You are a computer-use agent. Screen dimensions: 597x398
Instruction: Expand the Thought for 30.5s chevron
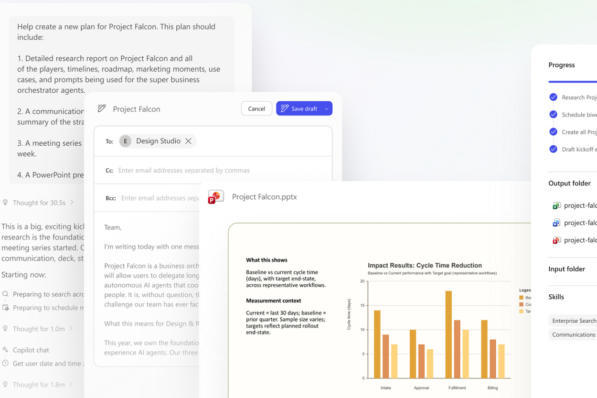tap(72, 202)
